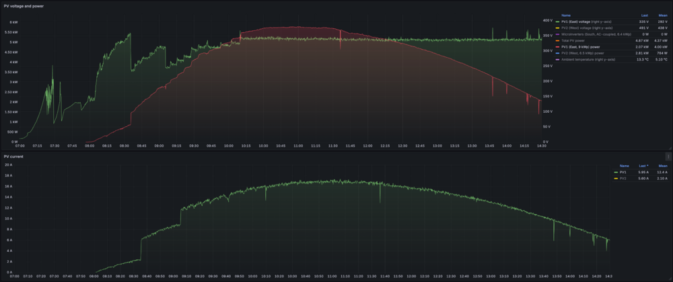Open green swatch for PV1 in current legend
The height and width of the screenshot is (282, 673).
616,173
